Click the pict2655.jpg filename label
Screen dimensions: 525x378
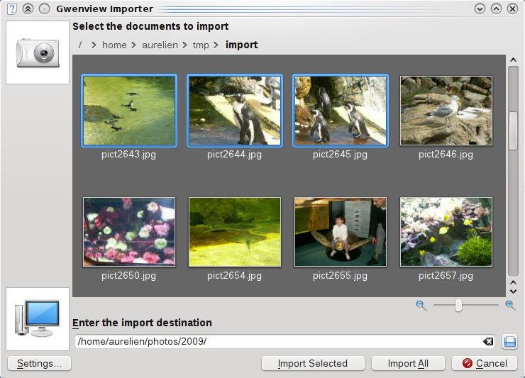tap(340, 276)
